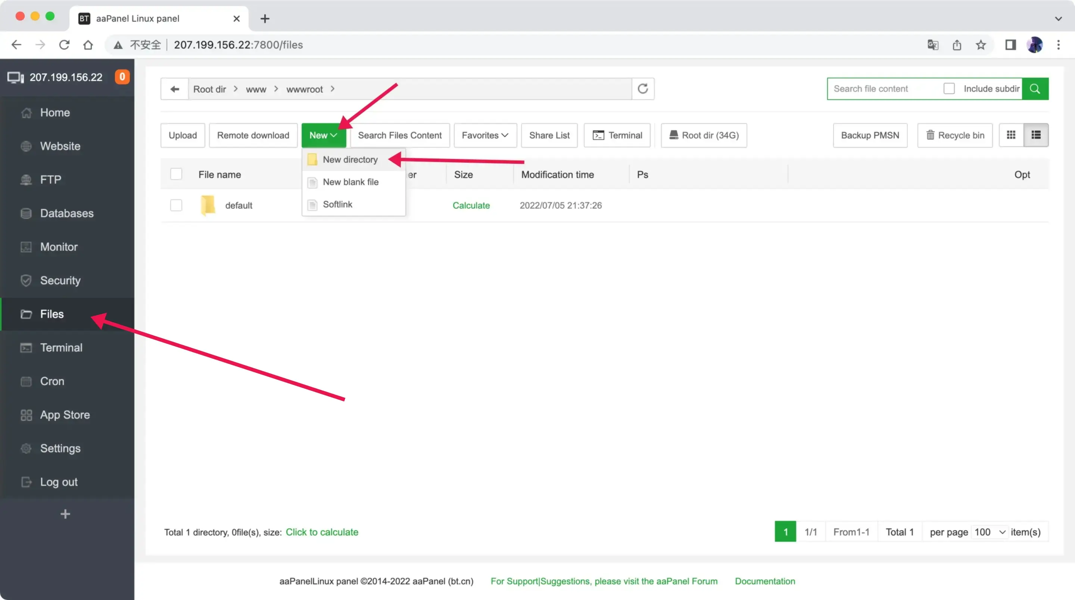Open Settings in the sidebar

67,449
